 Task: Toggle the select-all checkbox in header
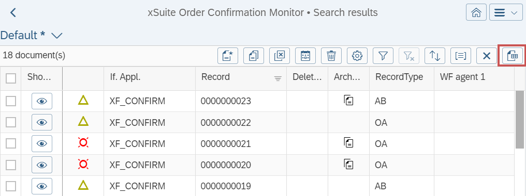pos(11,78)
